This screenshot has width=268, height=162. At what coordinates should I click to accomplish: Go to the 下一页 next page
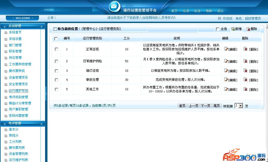[x=205, y=106]
